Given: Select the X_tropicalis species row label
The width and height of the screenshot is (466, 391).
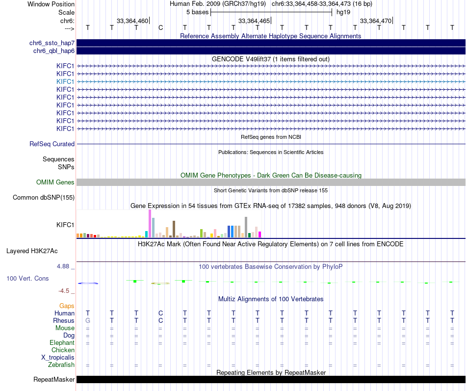Looking at the screenshot, I should pos(58,358).
